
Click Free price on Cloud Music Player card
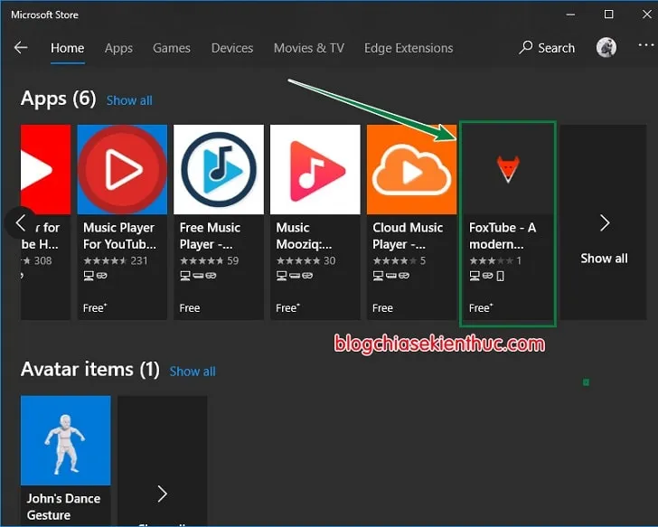382,308
